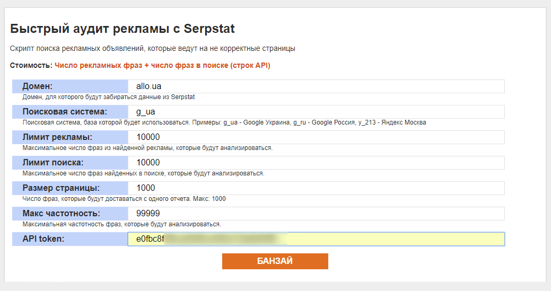Viewport: 551px width, 291px height.
Task: Click the Лимит поиска: label
Action: click(x=53, y=163)
